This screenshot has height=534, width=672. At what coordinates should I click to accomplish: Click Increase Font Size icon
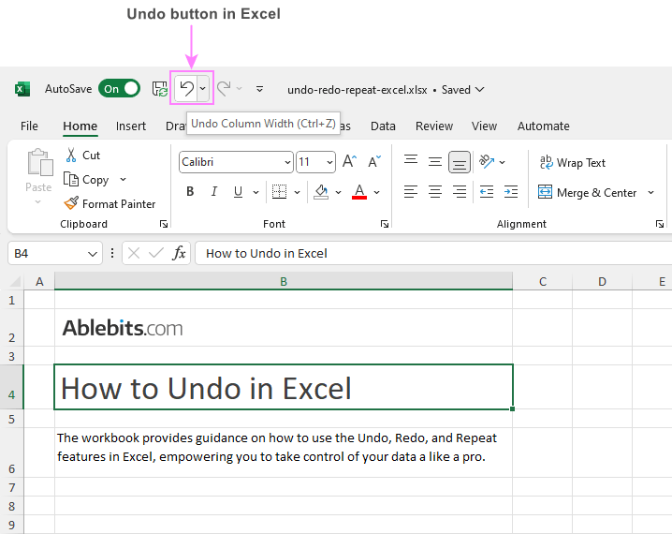pyautogui.click(x=350, y=162)
